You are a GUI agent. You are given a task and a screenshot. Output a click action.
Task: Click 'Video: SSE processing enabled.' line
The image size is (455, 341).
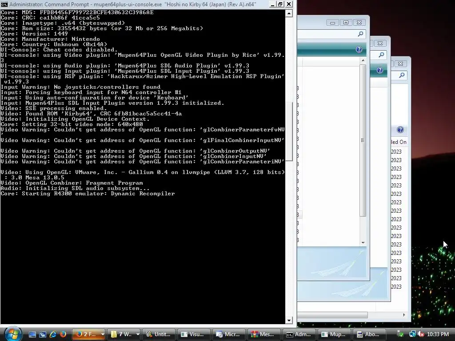click(54, 108)
